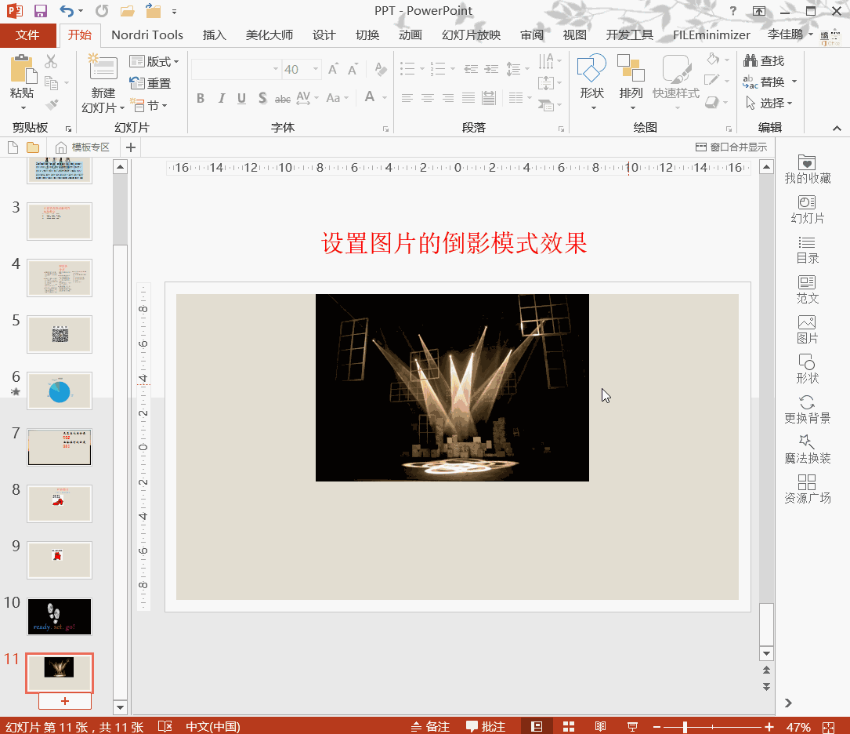Click the zoom slider handle
The image size is (850, 734).
coord(685,727)
